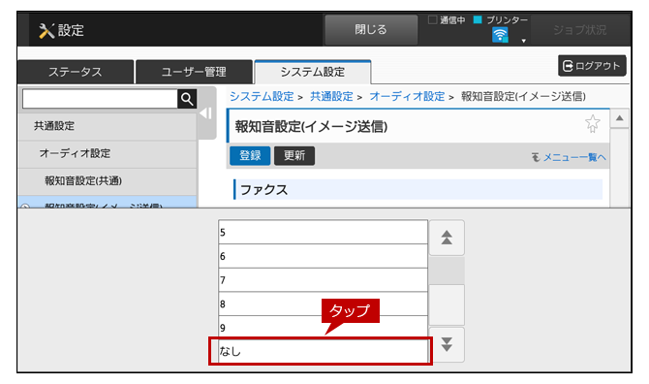Click the 設定 tools icon in header
Image resolution: width=649 pixels, height=384 pixels.
[x=46, y=31]
